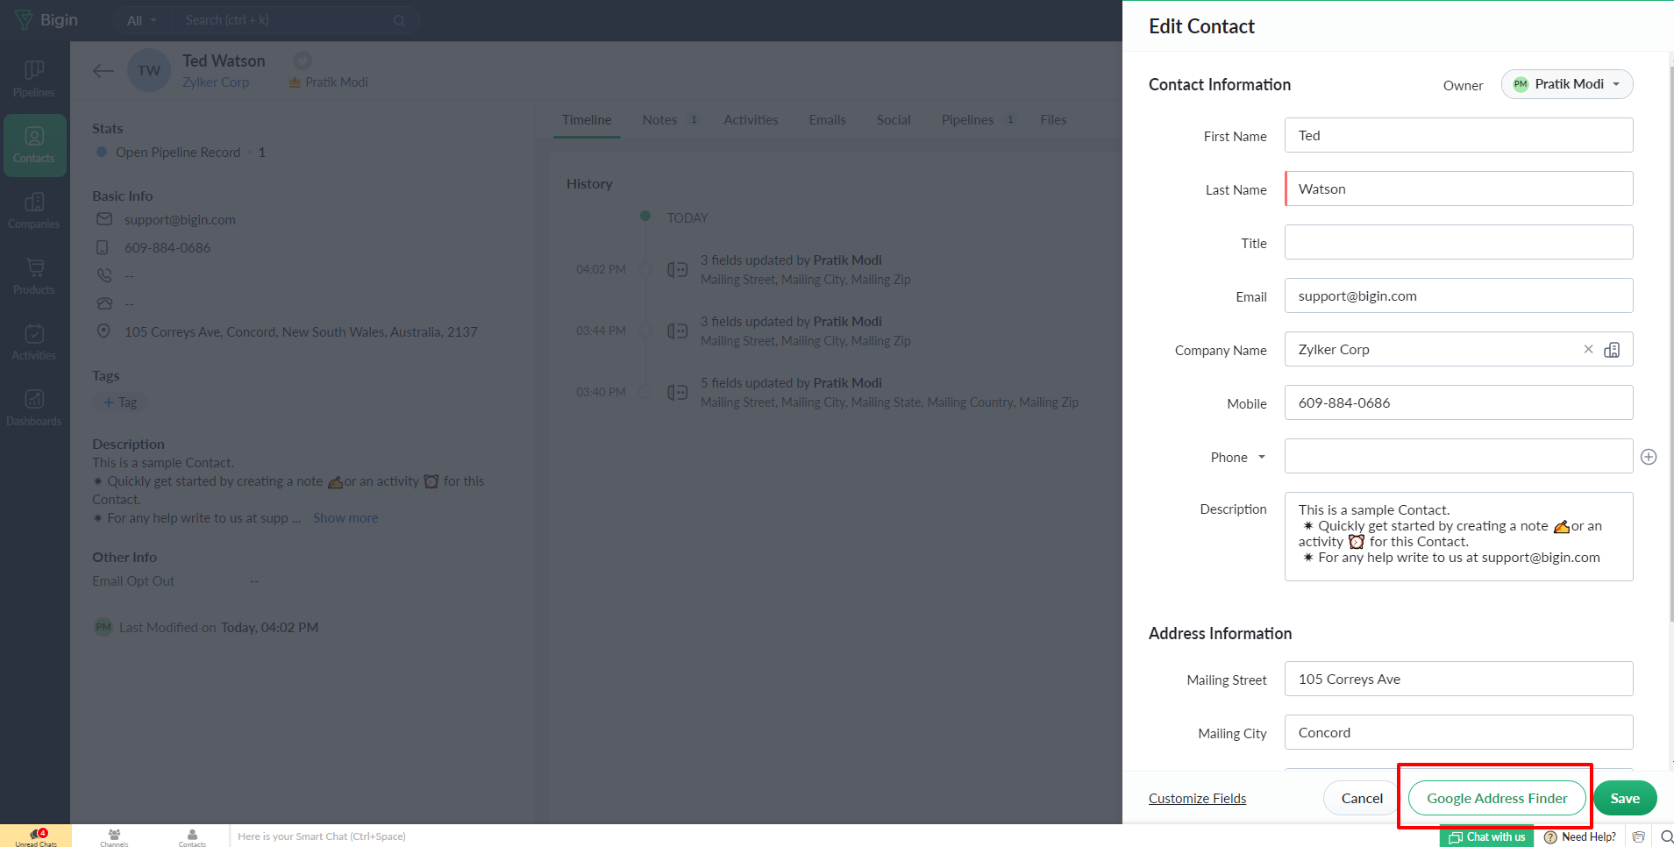Screen dimensions: 1674x847
Task: Click the Mailing Street field
Action: pos(1458,679)
